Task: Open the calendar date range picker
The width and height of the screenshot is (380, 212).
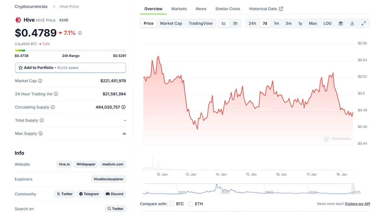Action: click(x=341, y=23)
